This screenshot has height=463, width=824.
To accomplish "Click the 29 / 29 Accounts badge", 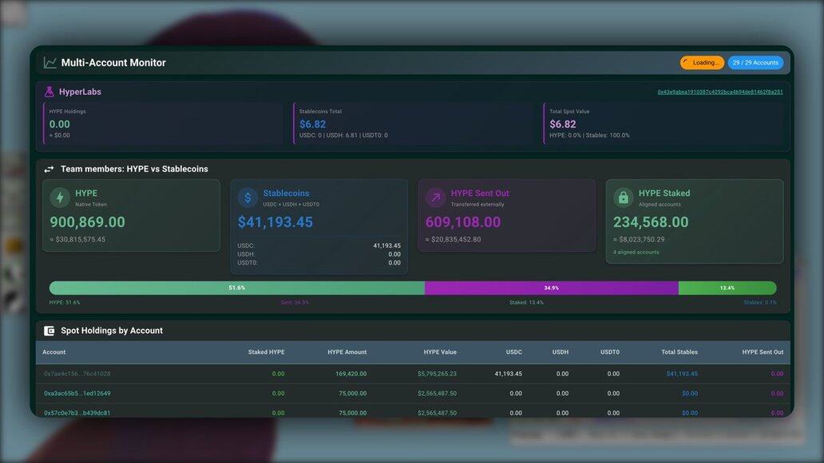I will tap(755, 63).
